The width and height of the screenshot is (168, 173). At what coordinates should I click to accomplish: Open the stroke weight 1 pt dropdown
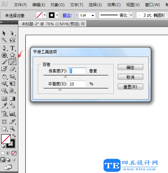(93, 15)
